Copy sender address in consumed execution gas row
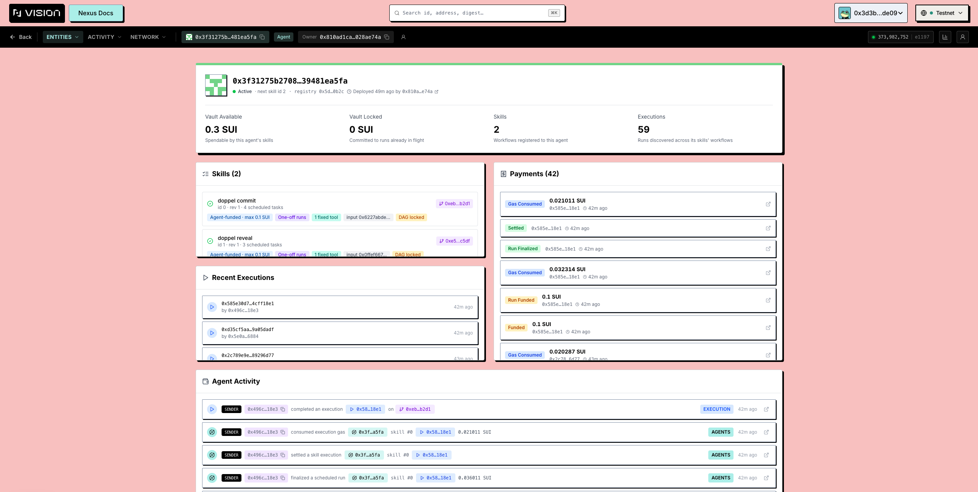 coord(283,432)
